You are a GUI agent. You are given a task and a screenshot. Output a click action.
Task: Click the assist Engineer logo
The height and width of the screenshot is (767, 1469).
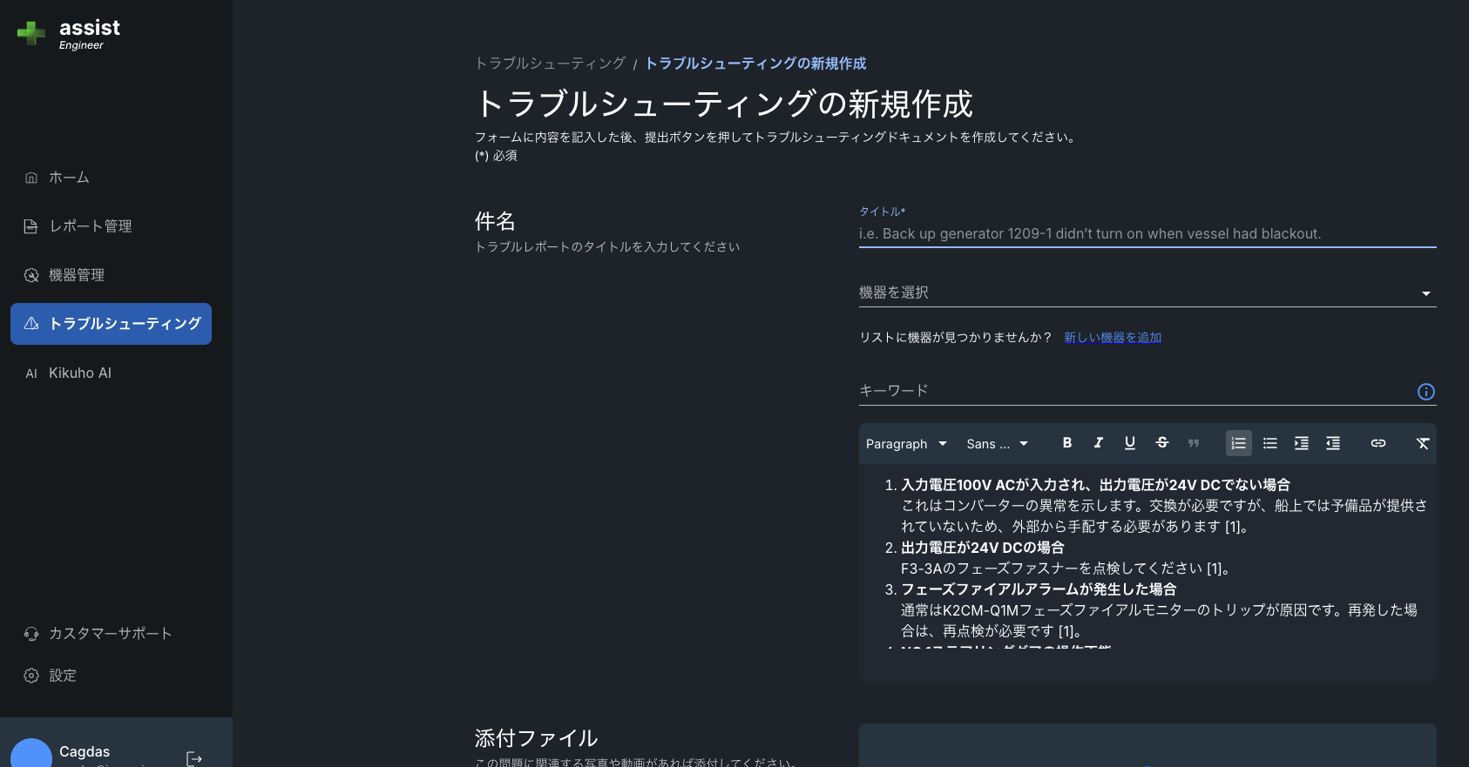[x=69, y=34]
